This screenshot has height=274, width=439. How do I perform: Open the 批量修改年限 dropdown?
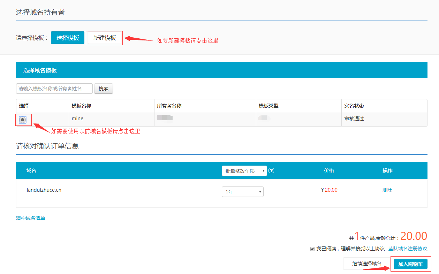[x=244, y=171]
